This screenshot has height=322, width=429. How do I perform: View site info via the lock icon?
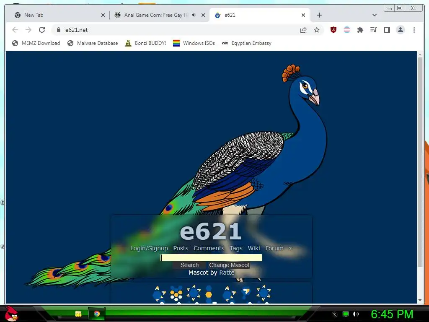[58, 30]
